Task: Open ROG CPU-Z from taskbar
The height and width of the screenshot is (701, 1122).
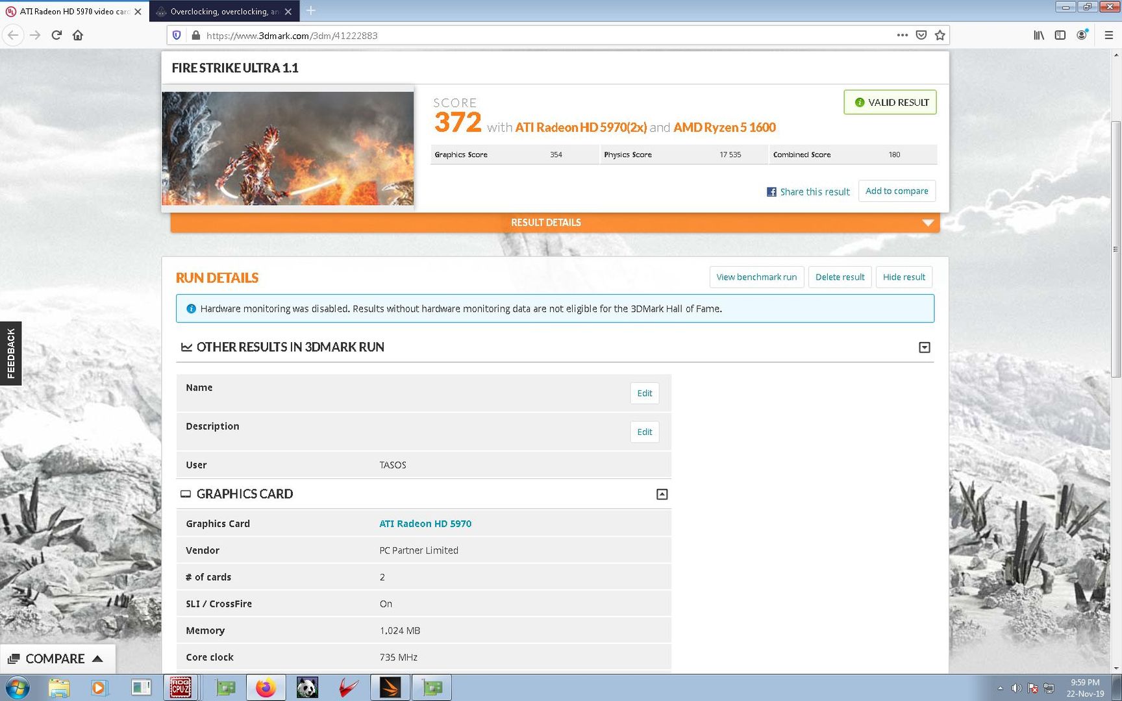Action: [181, 687]
